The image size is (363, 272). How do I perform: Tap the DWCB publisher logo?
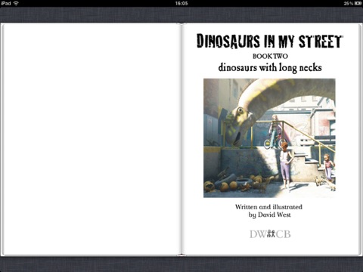point(270,234)
